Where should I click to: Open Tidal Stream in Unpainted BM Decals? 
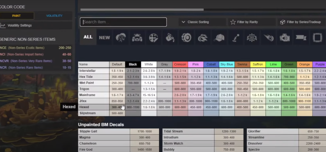coord(188,131)
